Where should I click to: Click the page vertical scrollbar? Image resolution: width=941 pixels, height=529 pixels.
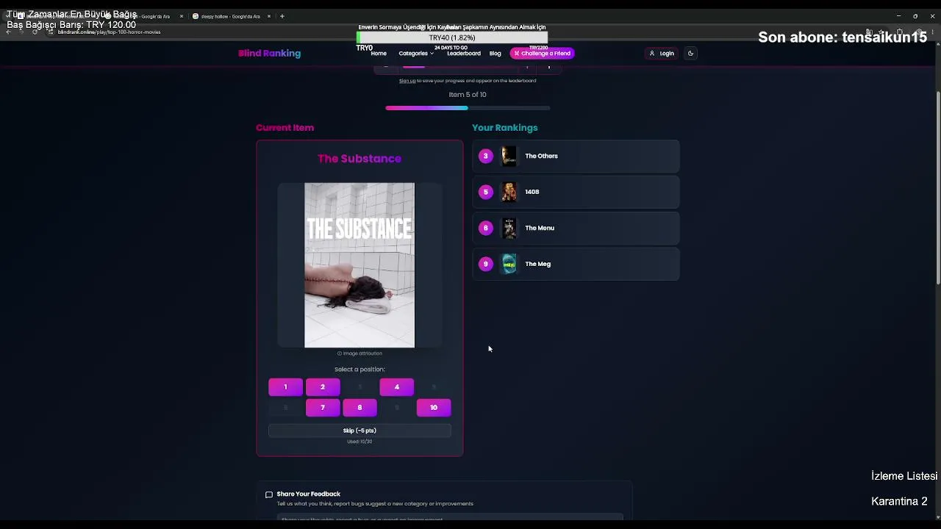click(938, 187)
